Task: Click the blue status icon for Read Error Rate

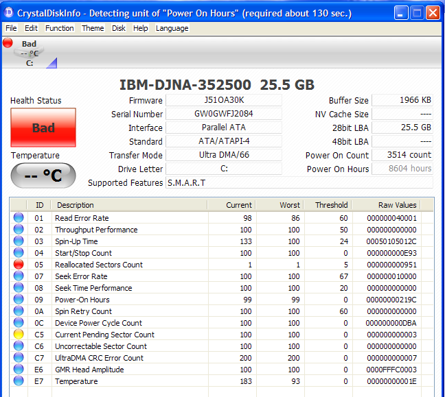Action: click(x=19, y=217)
